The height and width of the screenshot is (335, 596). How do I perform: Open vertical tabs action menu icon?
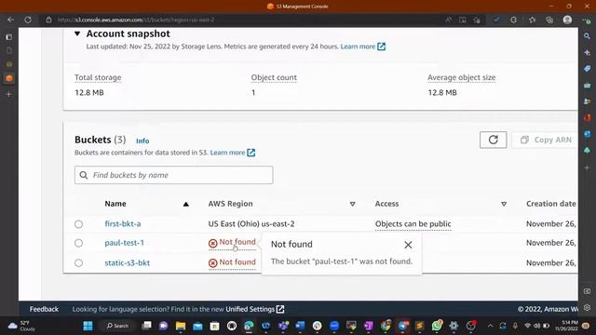coord(9,37)
